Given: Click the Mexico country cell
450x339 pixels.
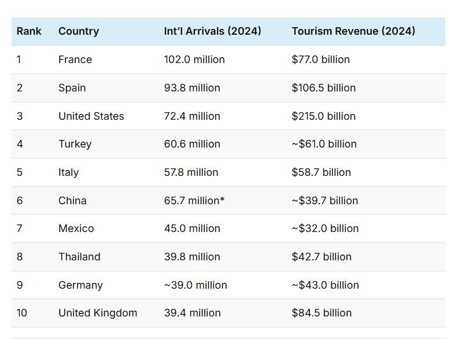Looking at the screenshot, I should click(x=76, y=229).
